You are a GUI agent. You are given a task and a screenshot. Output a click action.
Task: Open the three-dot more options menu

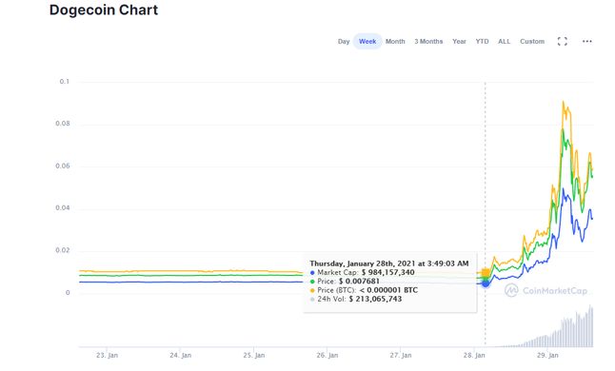(x=586, y=42)
